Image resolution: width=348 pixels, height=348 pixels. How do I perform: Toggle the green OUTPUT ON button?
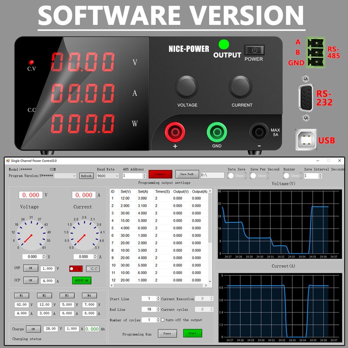point(81,281)
